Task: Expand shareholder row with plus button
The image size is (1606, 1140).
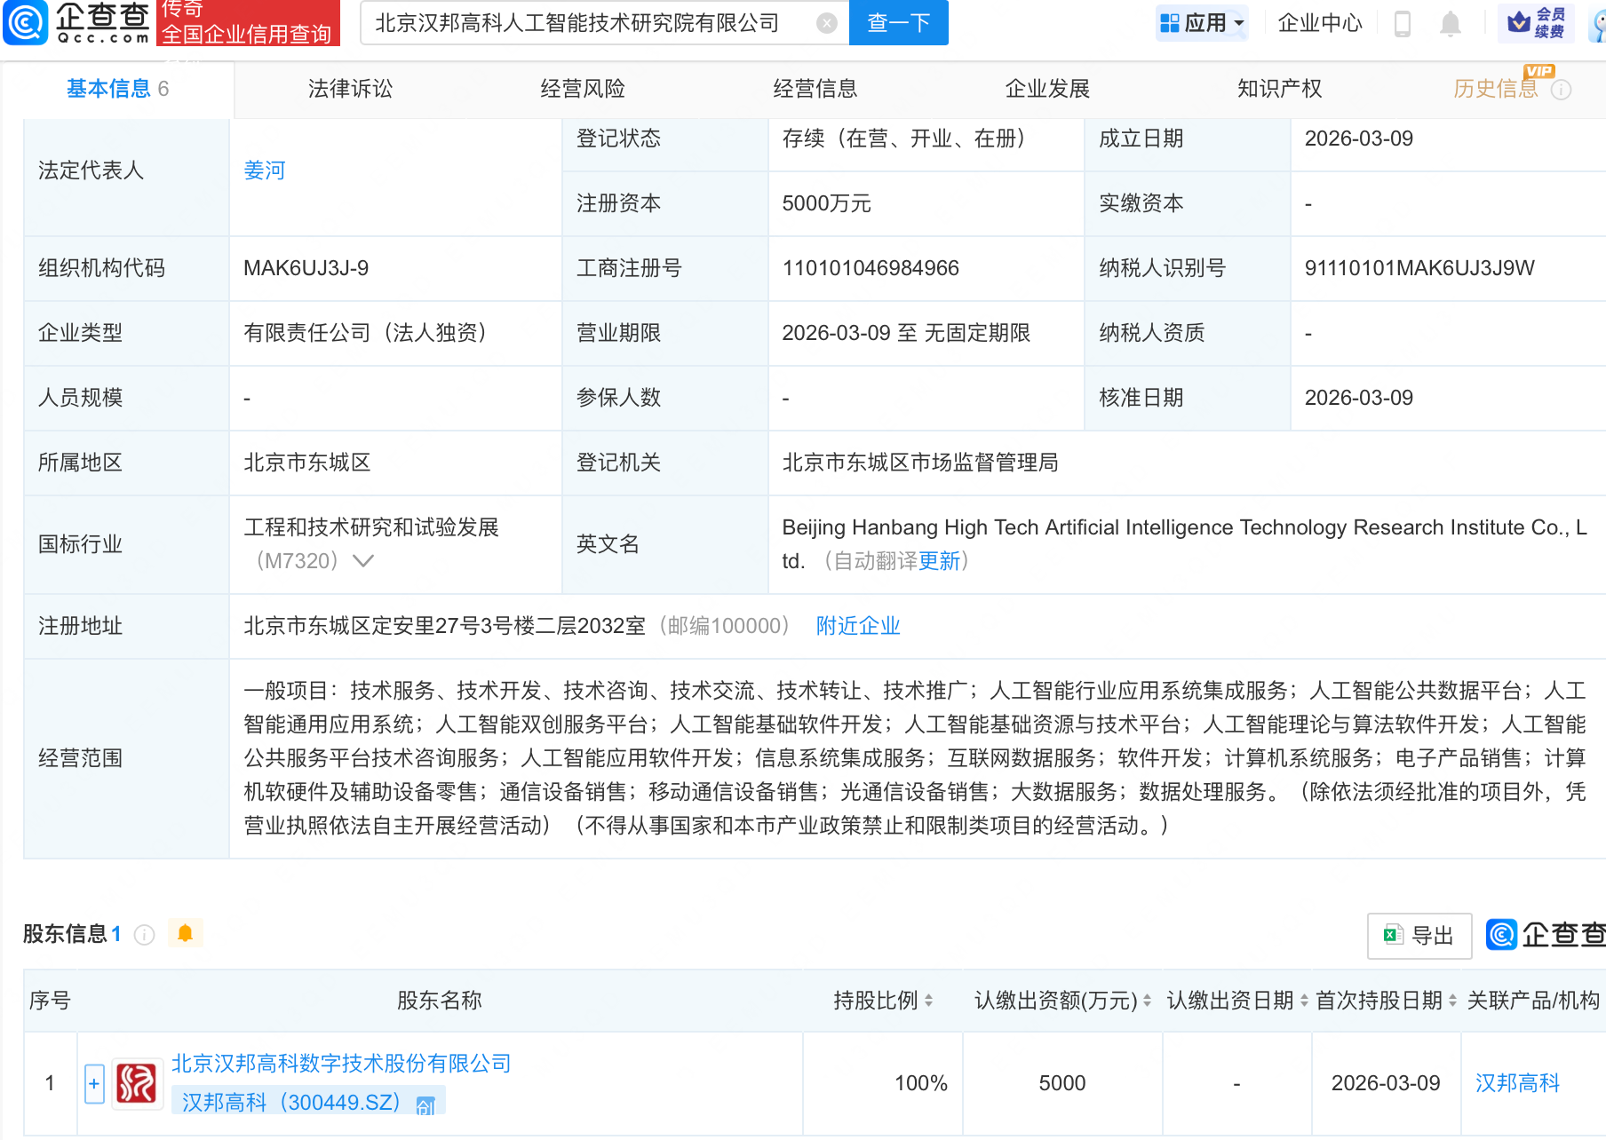Action: coord(94,1083)
